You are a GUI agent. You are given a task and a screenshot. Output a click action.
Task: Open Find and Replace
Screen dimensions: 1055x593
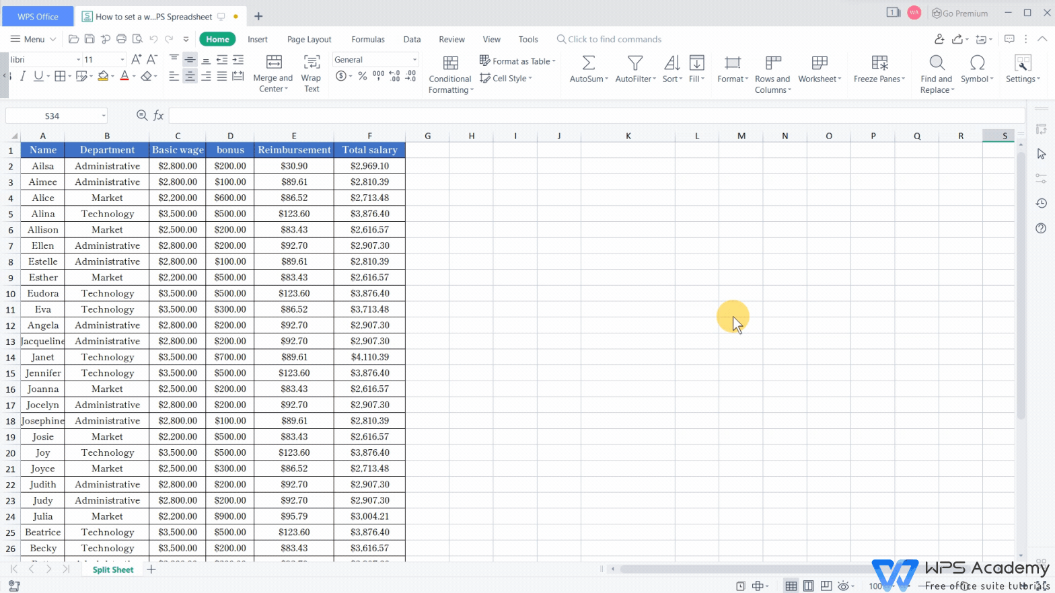click(x=937, y=74)
